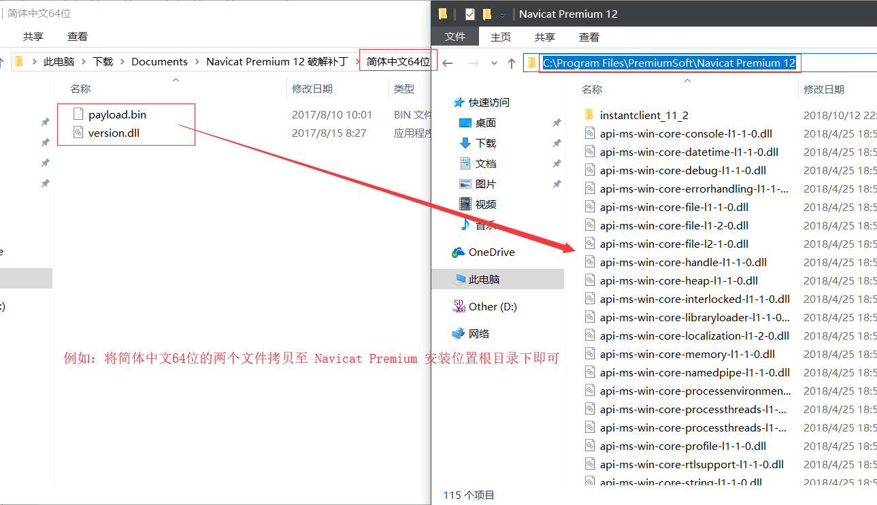Click the instantclient_11_2 folder icon
The width and height of the screenshot is (877, 505).
tap(589, 115)
